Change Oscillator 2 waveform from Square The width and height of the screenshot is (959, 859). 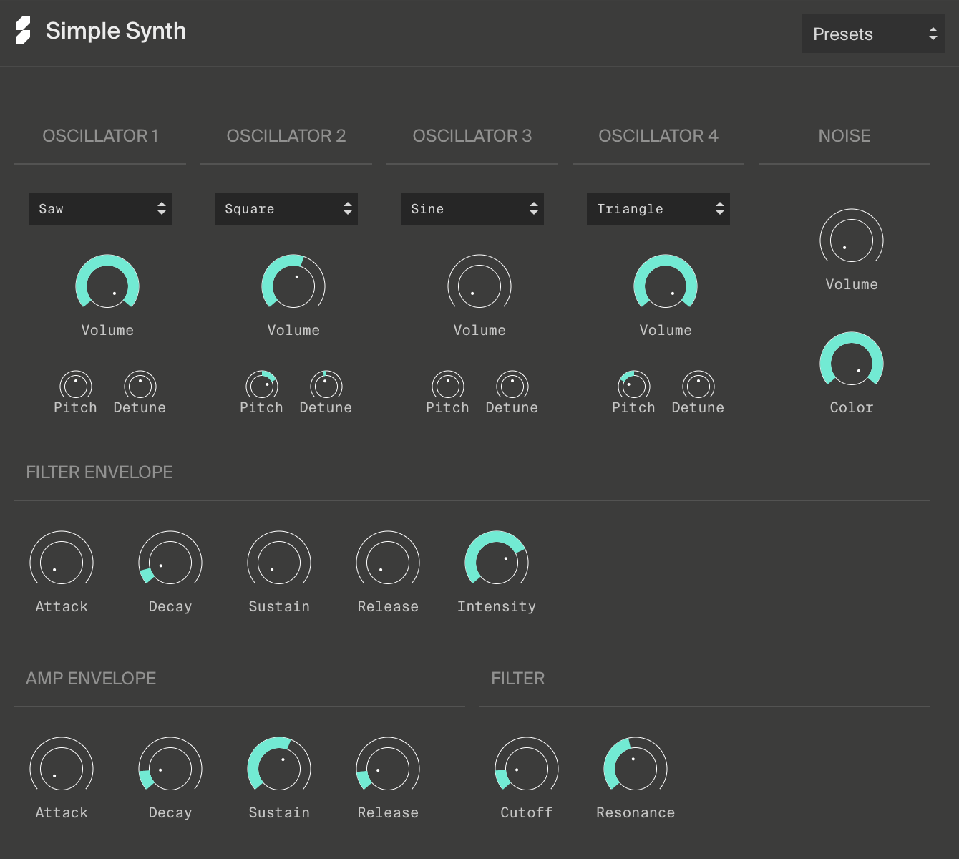(x=286, y=208)
